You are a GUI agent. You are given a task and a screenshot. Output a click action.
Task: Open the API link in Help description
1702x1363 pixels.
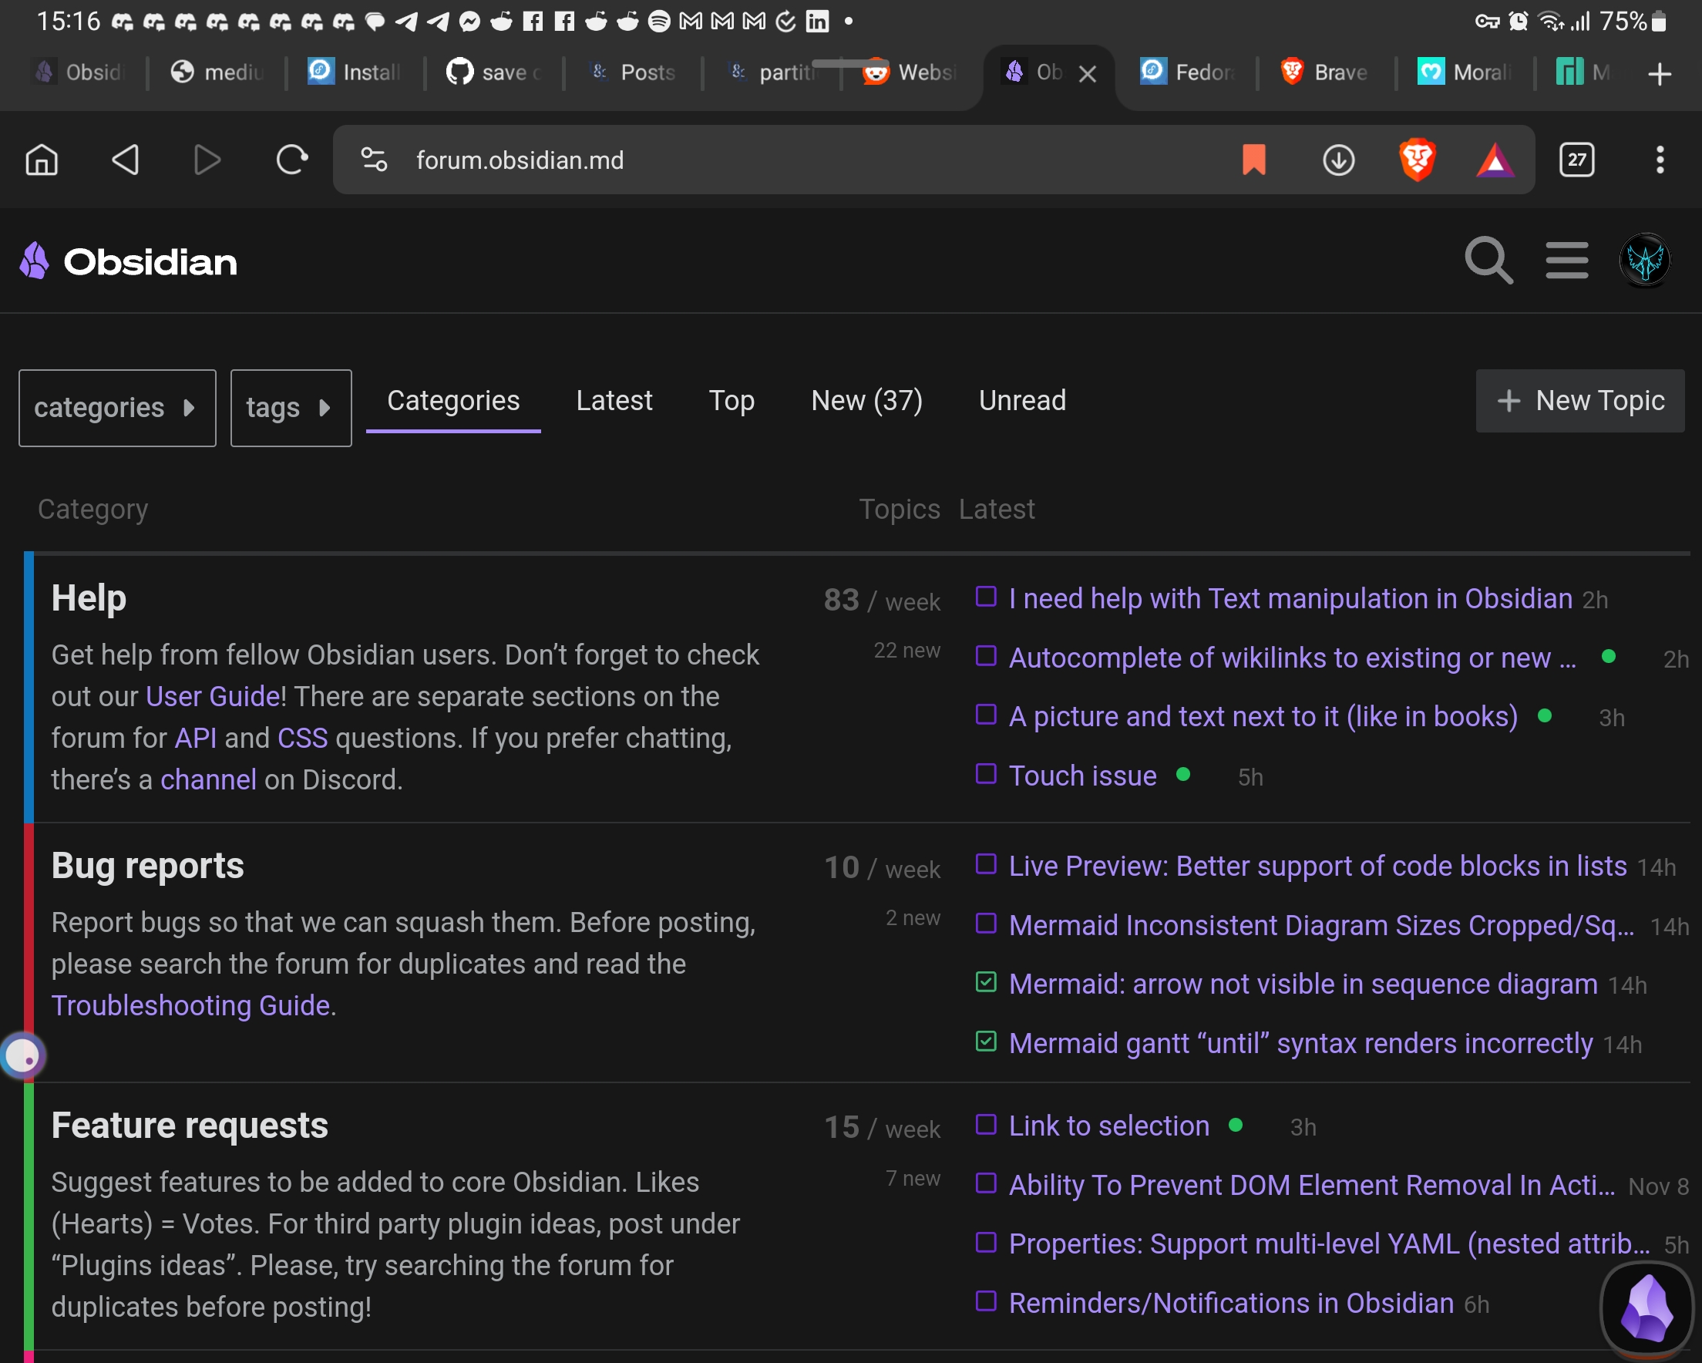195,738
